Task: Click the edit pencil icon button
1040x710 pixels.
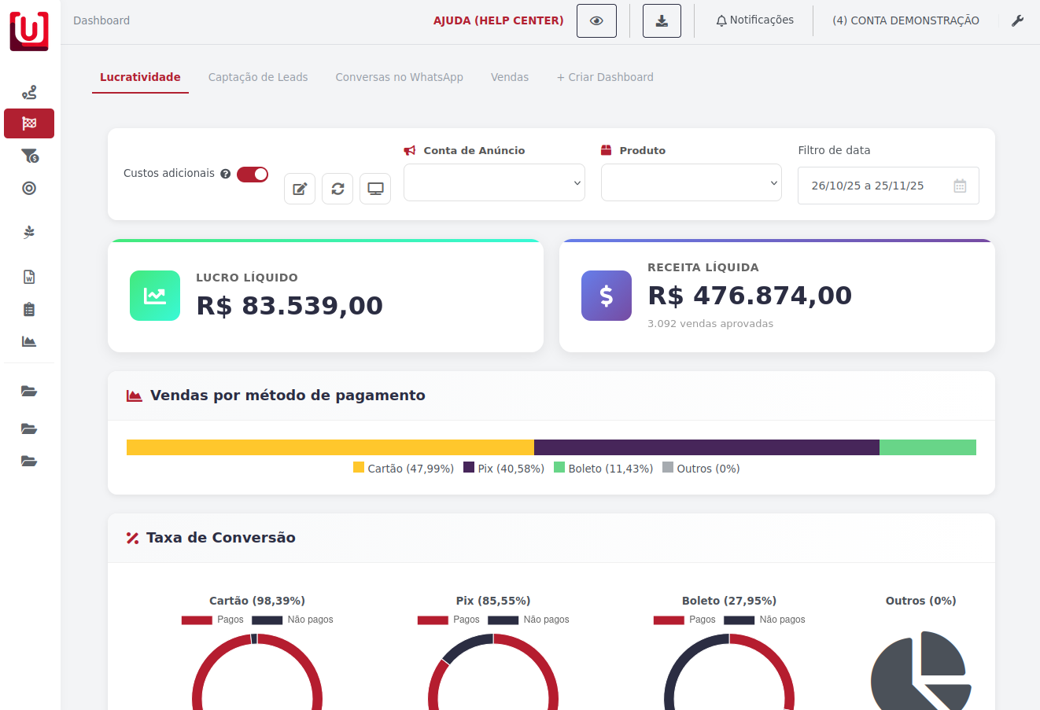Action: [300, 189]
